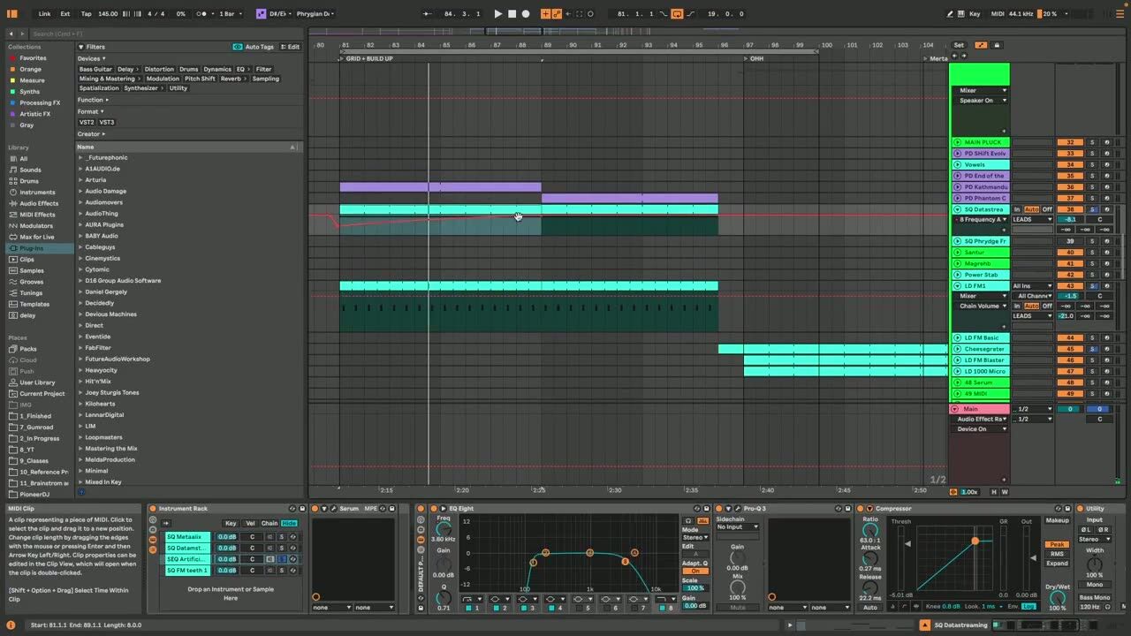Viewport: 1131px width, 636px height.
Task: Adjust the EQ Eight Freq knob
Action: (x=444, y=528)
